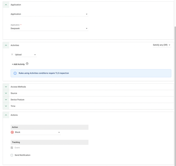The height and width of the screenshot is (166, 176).
Task: Click the Access Methods title text
Action: (18, 87)
